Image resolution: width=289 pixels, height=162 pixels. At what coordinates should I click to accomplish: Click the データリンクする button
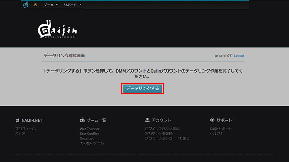(142, 89)
